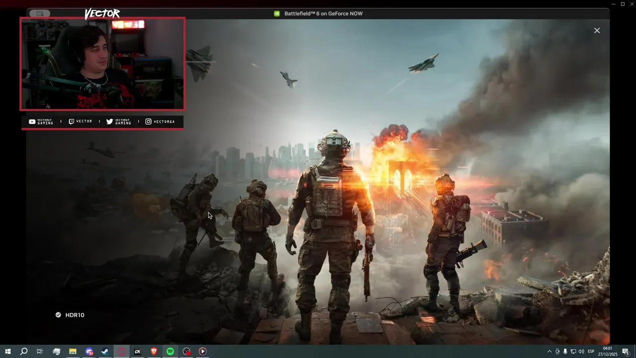This screenshot has height=358, width=636.
Task: Open the photo app icon after Task View
Action: tap(56, 352)
